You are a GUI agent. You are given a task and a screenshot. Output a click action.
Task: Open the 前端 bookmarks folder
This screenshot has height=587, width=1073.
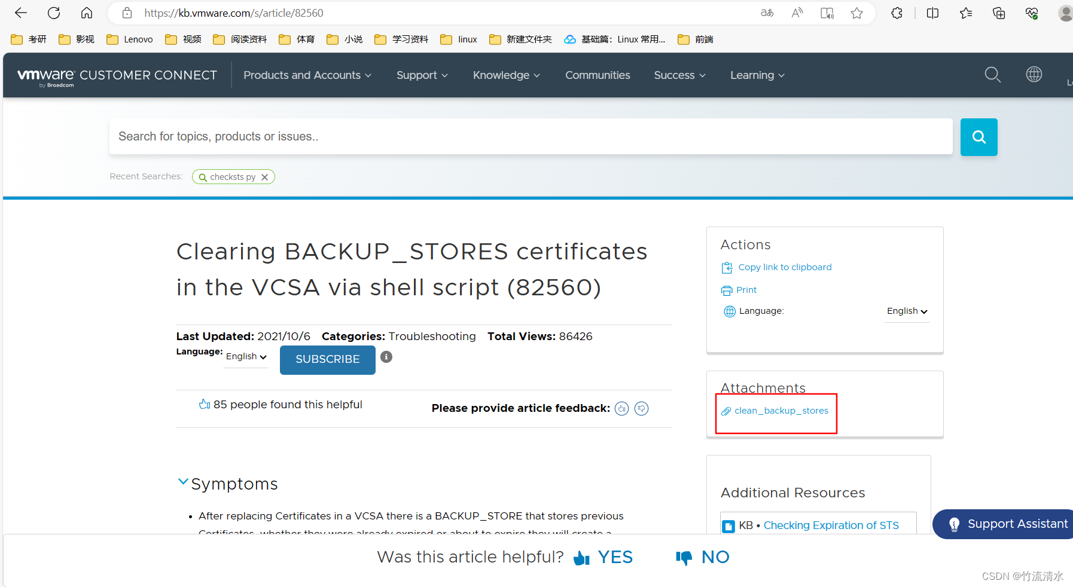pyautogui.click(x=696, y=39)
